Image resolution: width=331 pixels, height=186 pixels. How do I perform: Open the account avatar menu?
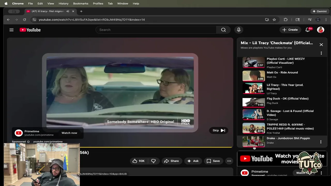click(321, 30)
